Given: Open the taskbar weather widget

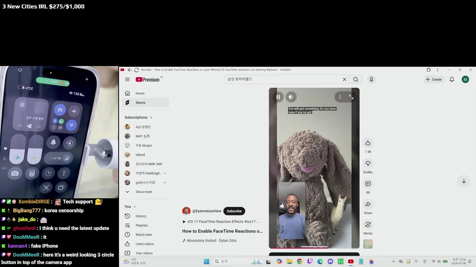Looking at the screenshot, I should 134,261.
